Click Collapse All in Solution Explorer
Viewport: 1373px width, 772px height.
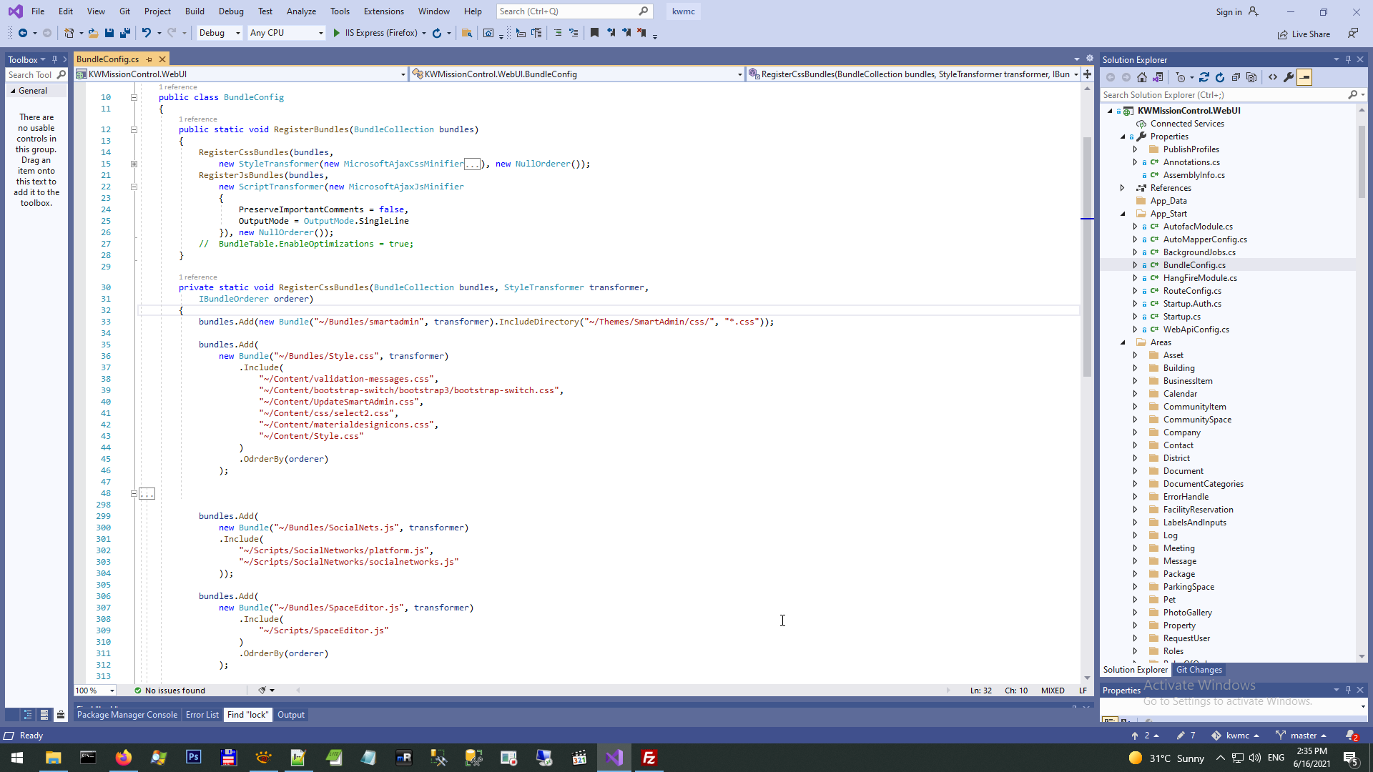point(1236,77)
